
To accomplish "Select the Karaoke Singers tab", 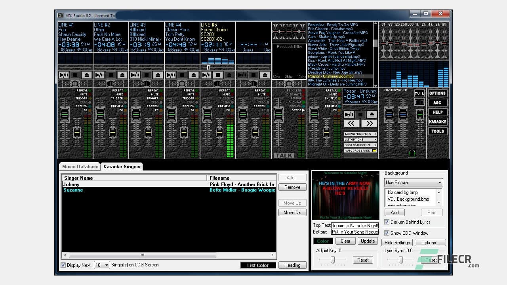I will coord(122,167).
